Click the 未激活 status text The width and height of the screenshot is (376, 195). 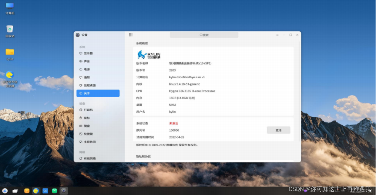click(x=173, y=123)
